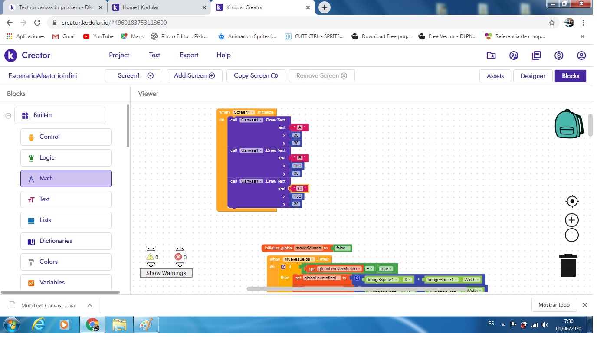The width and height of the screenshot is (597, 340).
Task: Open the documents library icon
Action: [x=536, y=56]
